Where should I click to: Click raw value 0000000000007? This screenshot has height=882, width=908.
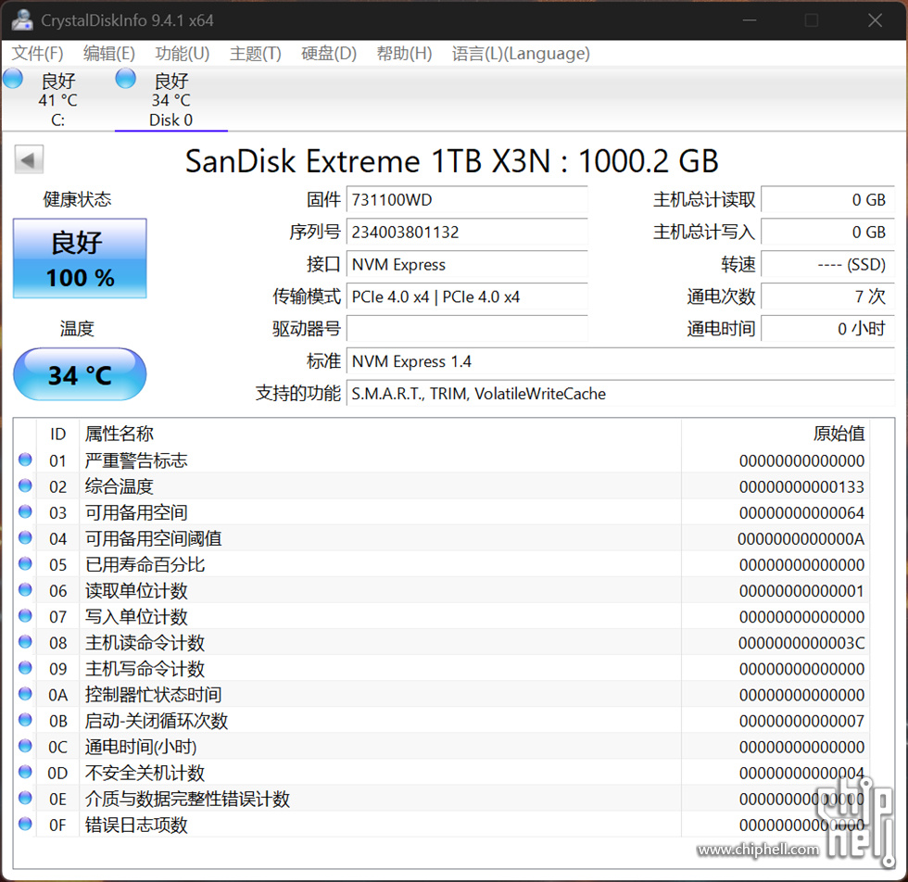point(801,722)
